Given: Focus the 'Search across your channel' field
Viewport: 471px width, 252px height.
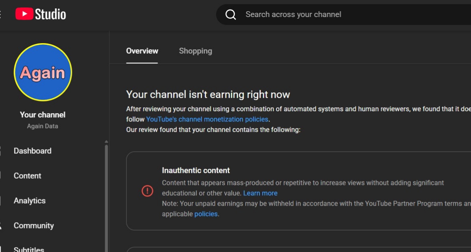Looking at the screenshot, I should [343, 15].
